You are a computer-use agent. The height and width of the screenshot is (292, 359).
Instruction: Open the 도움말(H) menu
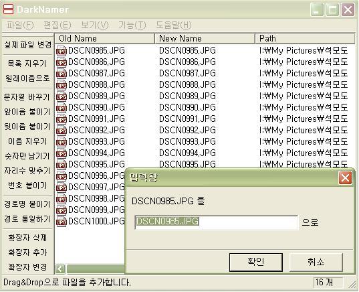point(174,25)
